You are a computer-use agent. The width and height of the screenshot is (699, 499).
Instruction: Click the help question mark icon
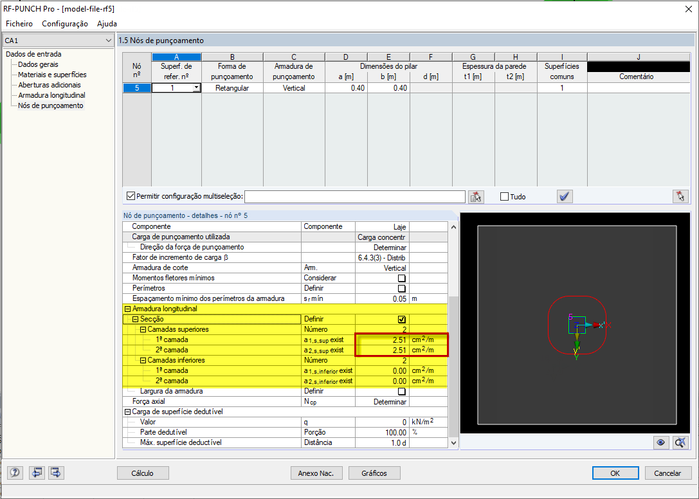15,472
